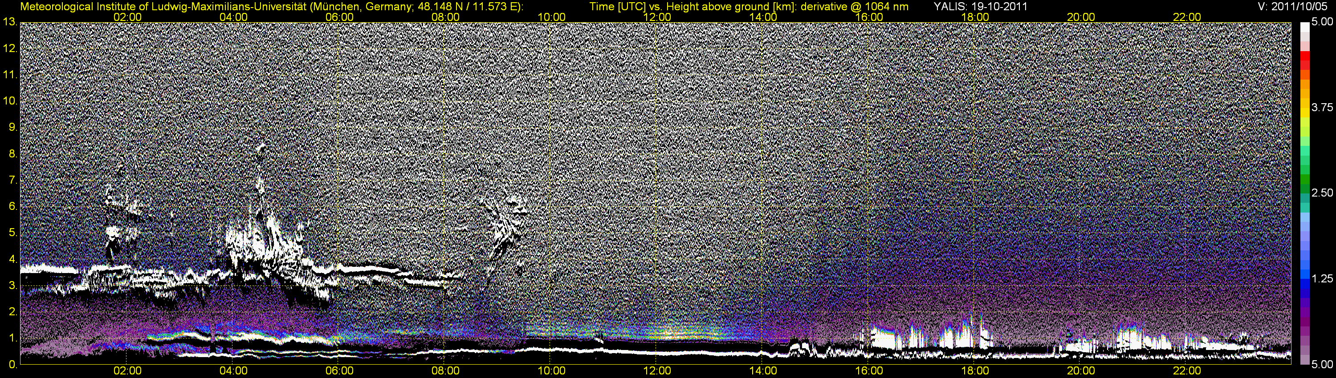The height and width of the screenshot is (378, 1336).
Task: Click the bottom axis 08:00 time label
Action: (x=445, y=371)
